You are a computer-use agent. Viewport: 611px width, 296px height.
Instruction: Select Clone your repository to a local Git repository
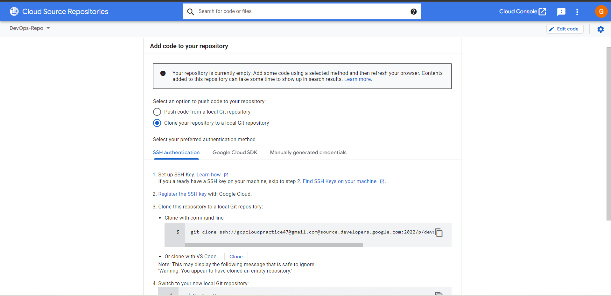point(157,123)
